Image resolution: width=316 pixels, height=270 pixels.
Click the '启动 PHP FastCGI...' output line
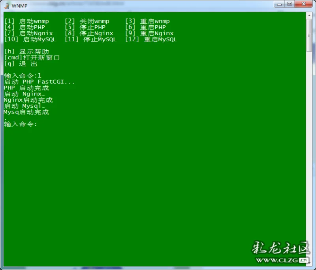pos(39,82)
